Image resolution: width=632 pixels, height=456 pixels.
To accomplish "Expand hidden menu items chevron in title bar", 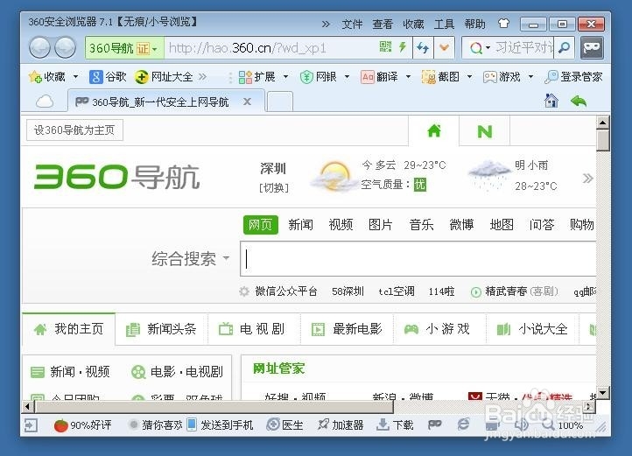I will pos(326,25).
